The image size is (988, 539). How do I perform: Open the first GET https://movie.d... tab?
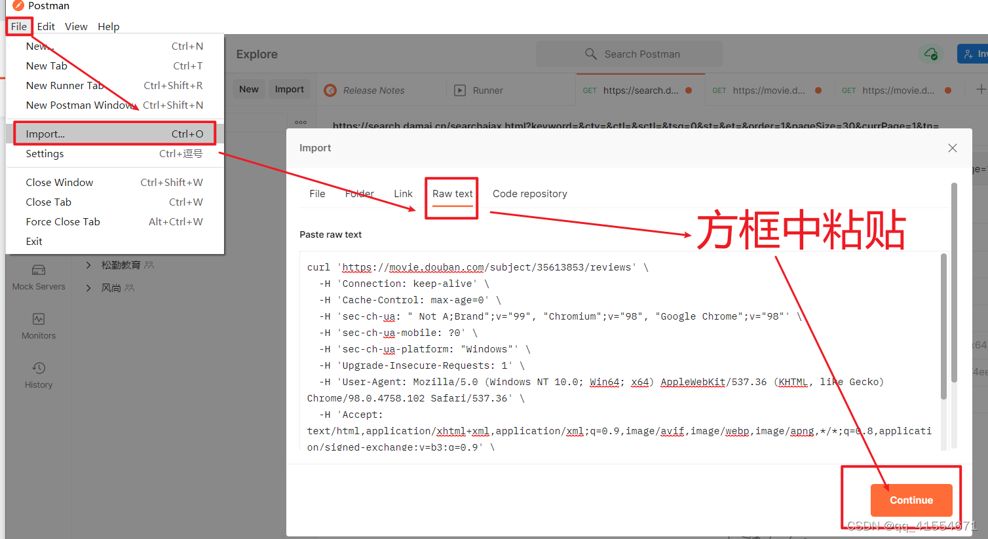point(767,90)
